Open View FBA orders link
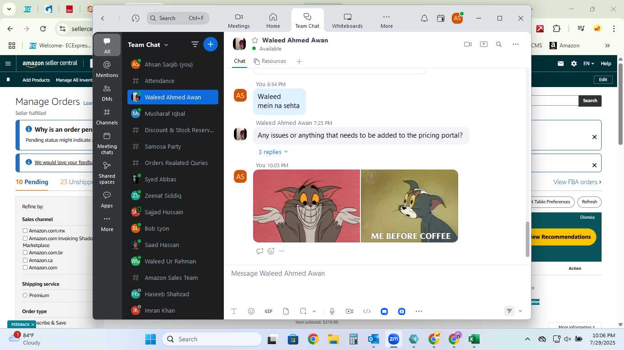This screenshot has width=624, height=350. 577,182
